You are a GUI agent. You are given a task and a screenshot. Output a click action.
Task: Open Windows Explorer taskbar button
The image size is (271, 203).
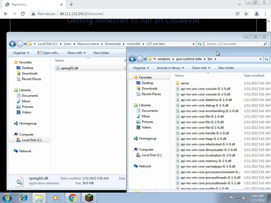click(39, 198)
